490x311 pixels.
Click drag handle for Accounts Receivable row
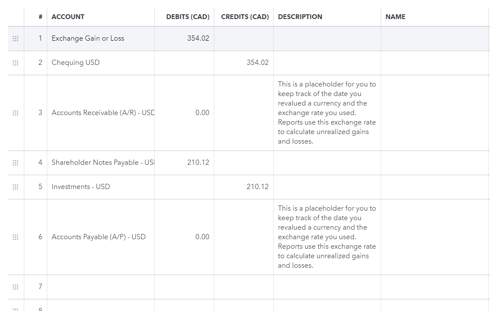point(16,113)
